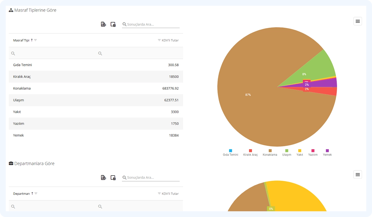
Task: Toggle Yakıt legend item
Action: click(300, 152)
